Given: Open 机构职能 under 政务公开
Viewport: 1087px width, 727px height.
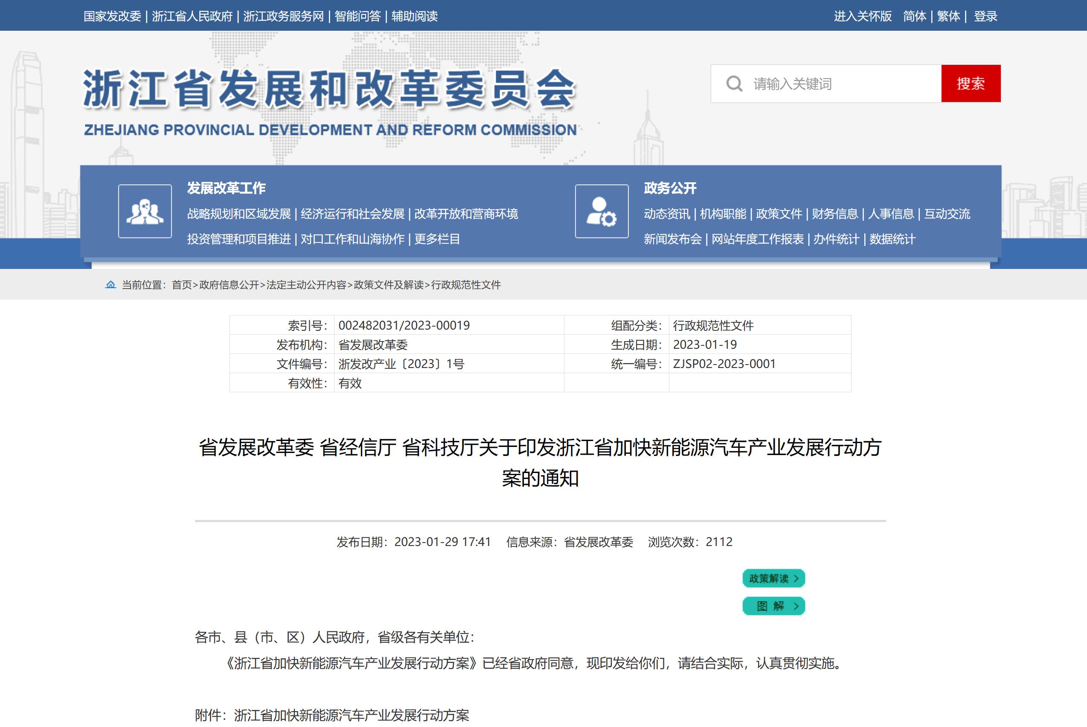Looking at the screenshot, I should click(723, 214).
